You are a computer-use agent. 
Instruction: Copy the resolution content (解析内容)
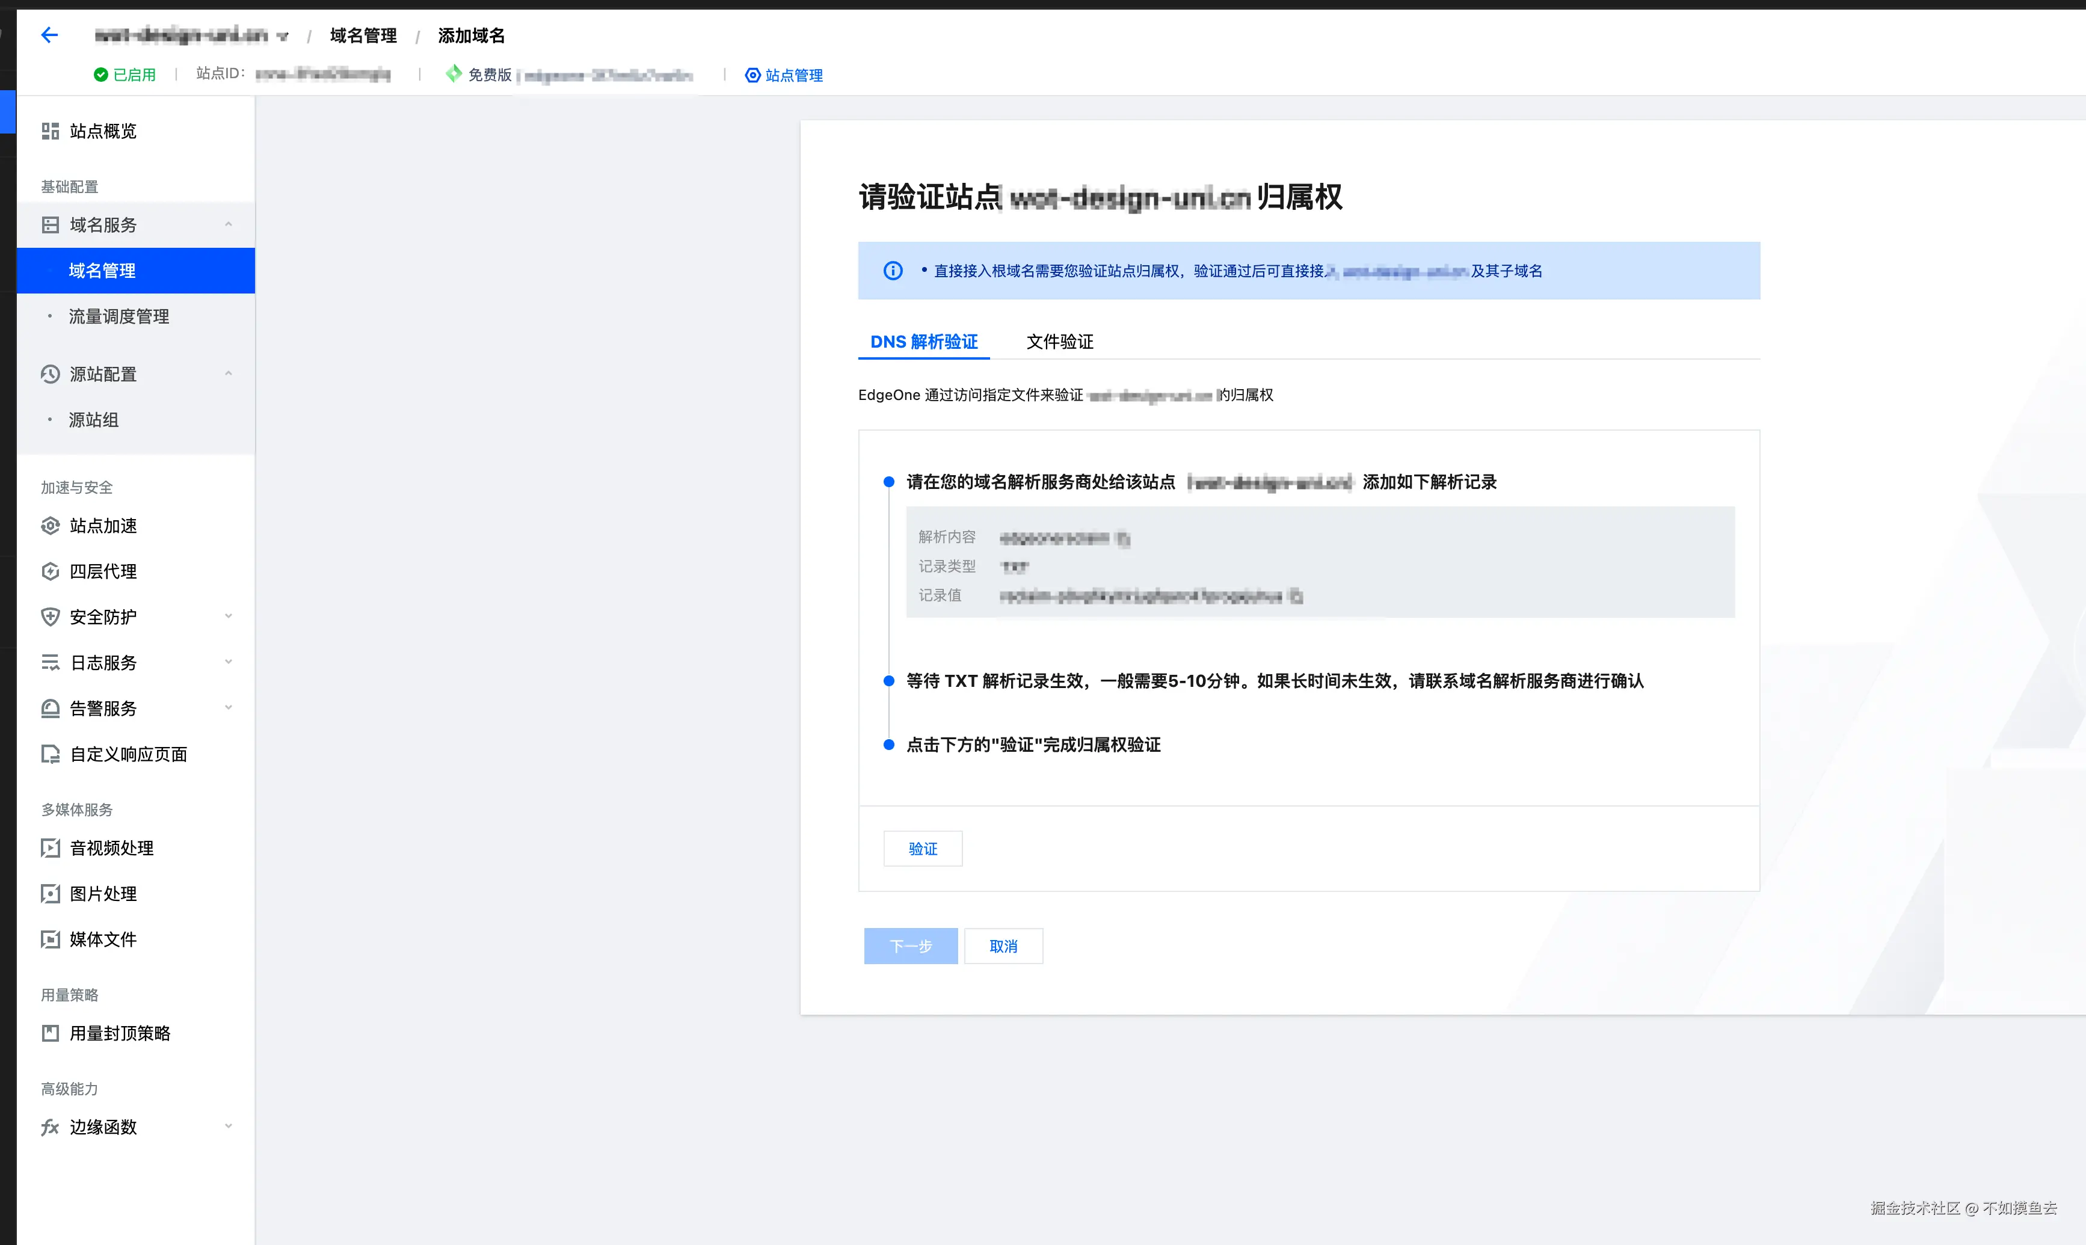tap(1124, 539)
